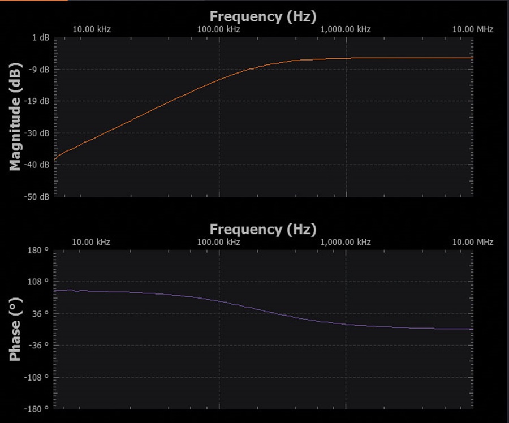Click the -36 ° phase tick label
This screenshot has height=423, width=509.
pyautogui.click(x=38, y=345)
